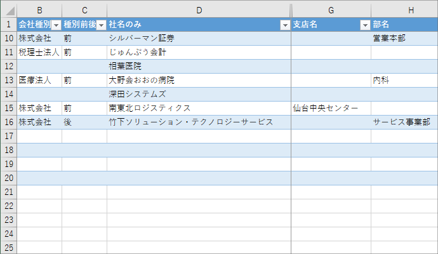This screenshot has height=254, width=438.
Task: Select 株式会社 cell in row 15
Action: pyautogui.click(x=39, y=109)
